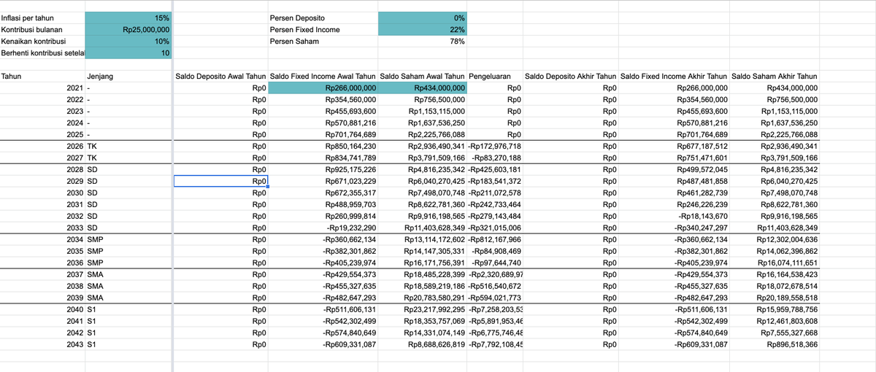Click the 22% Persen Fixed Income cell
This screenshot has width=876, height=372.
pyautogui.click(x=423, y=29)
